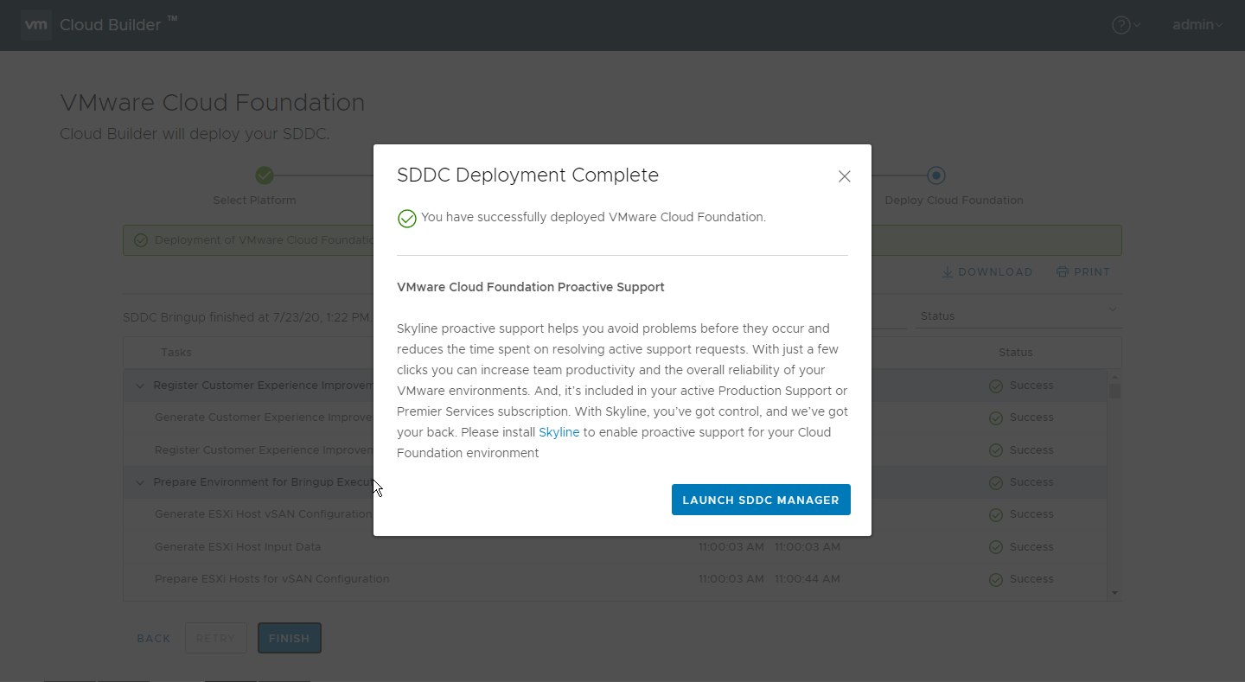Click the VMware vm logo icon
Screen dimensions: 1245x682
tap(35, 25)
